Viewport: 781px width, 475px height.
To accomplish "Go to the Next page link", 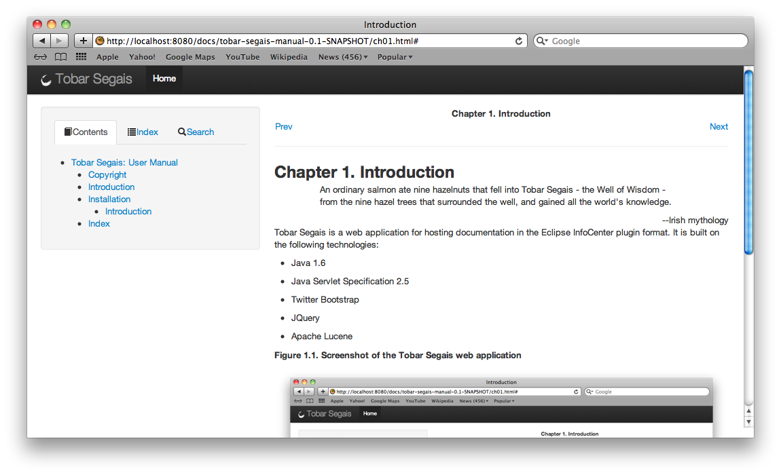I will [x=719, y=126].
